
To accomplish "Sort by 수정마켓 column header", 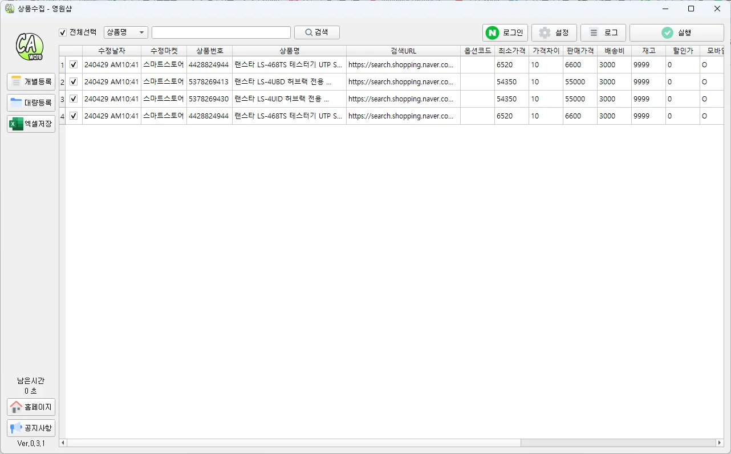I will [164, 51].
